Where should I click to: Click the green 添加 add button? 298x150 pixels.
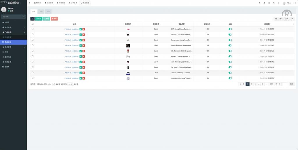coord(38,19)
